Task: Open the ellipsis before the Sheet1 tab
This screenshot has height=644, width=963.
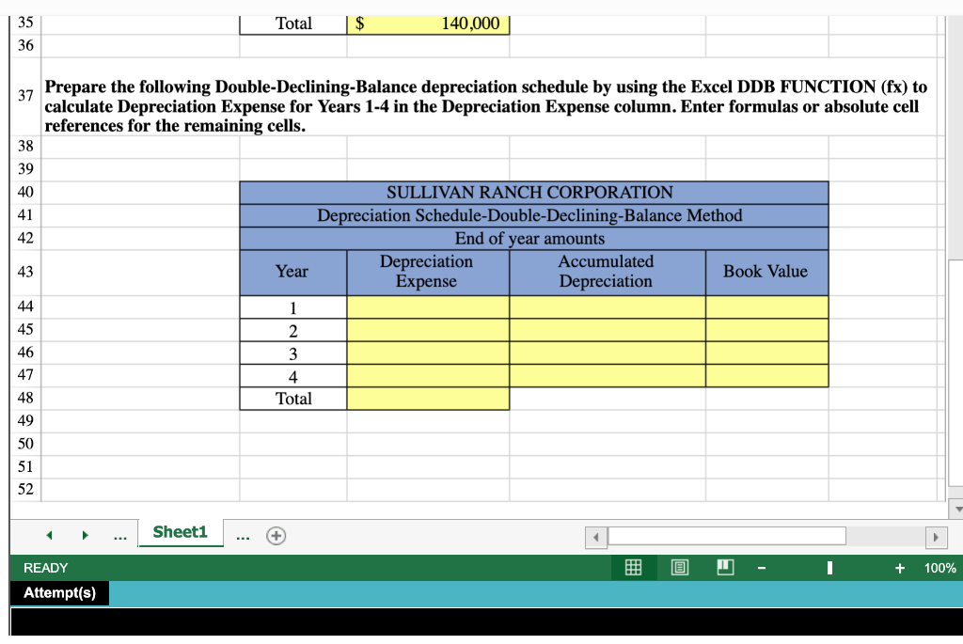Action: pos(119,534)
